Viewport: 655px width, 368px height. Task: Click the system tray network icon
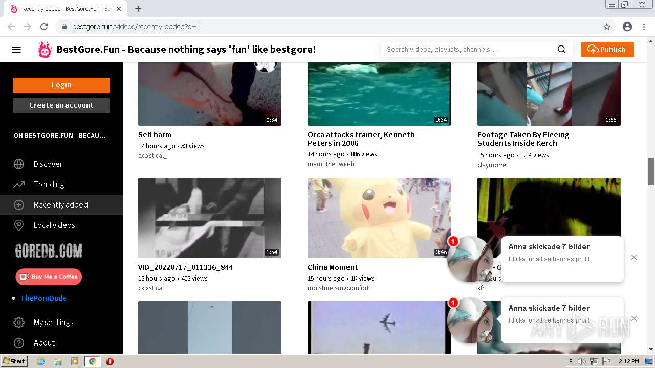point(594,361)
